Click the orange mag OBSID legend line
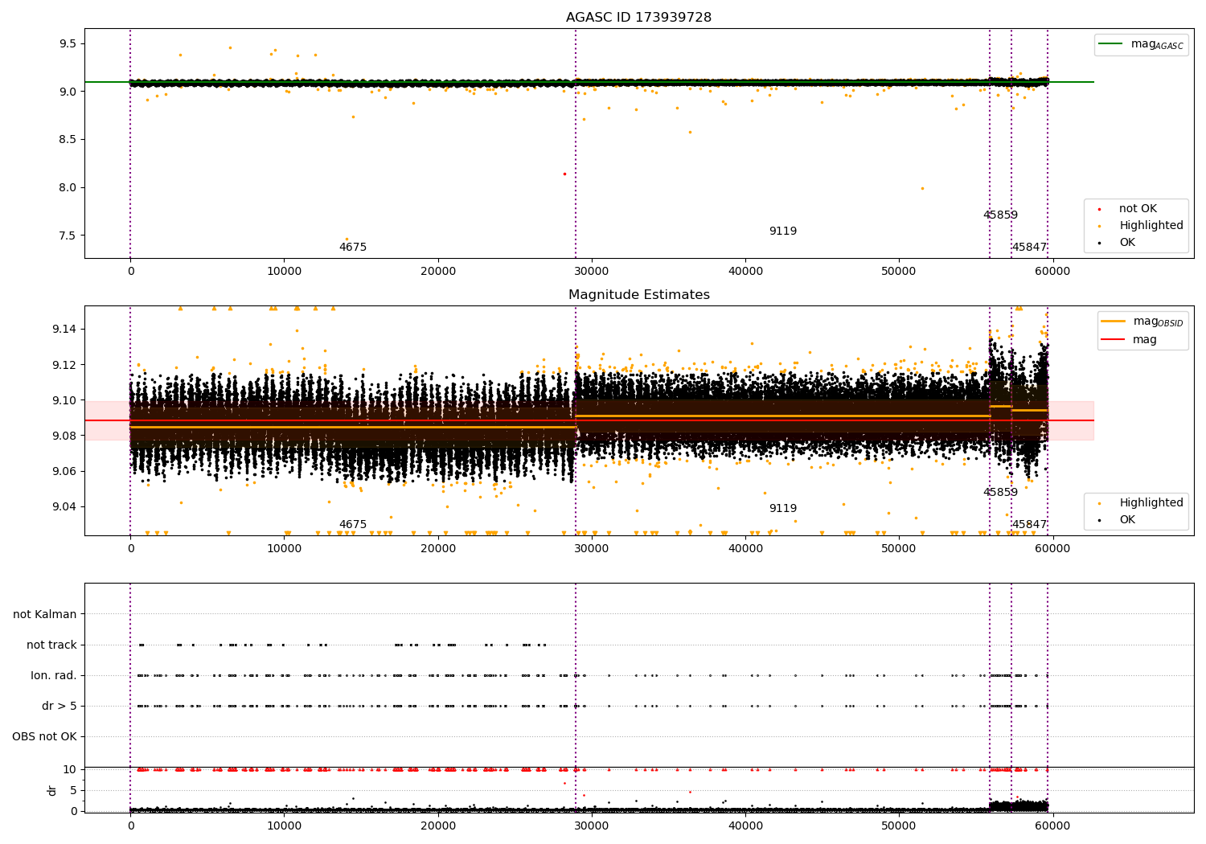Viewport: 1206px width, 844px height. coord(1114,322)
